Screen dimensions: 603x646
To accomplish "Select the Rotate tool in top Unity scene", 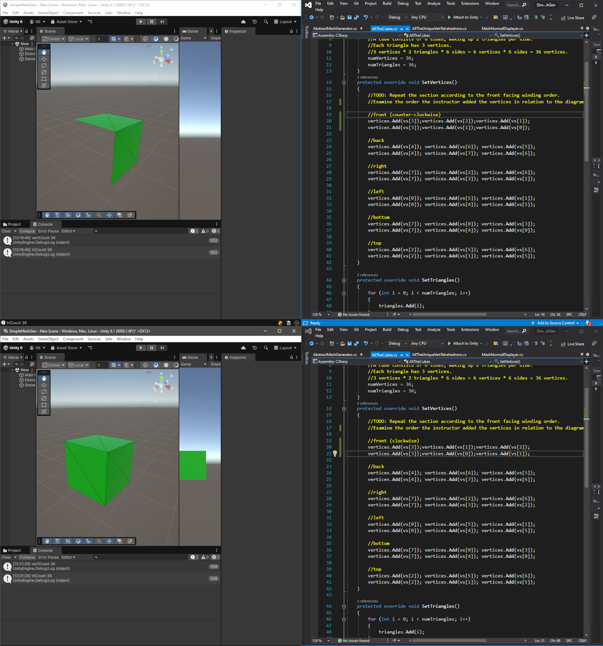I will click(x=44, y=65).
